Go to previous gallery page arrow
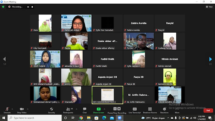Screen dimensions: 215x121 (x=4, y=59)
